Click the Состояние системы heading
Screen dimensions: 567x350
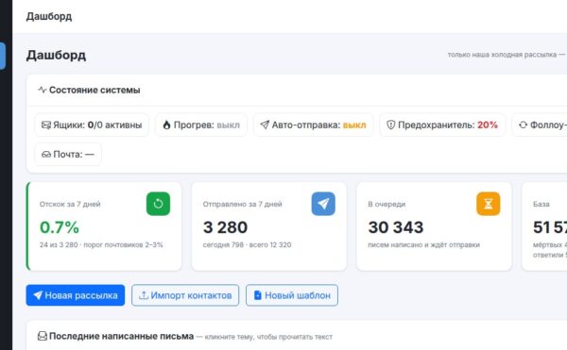coord(94,90)
